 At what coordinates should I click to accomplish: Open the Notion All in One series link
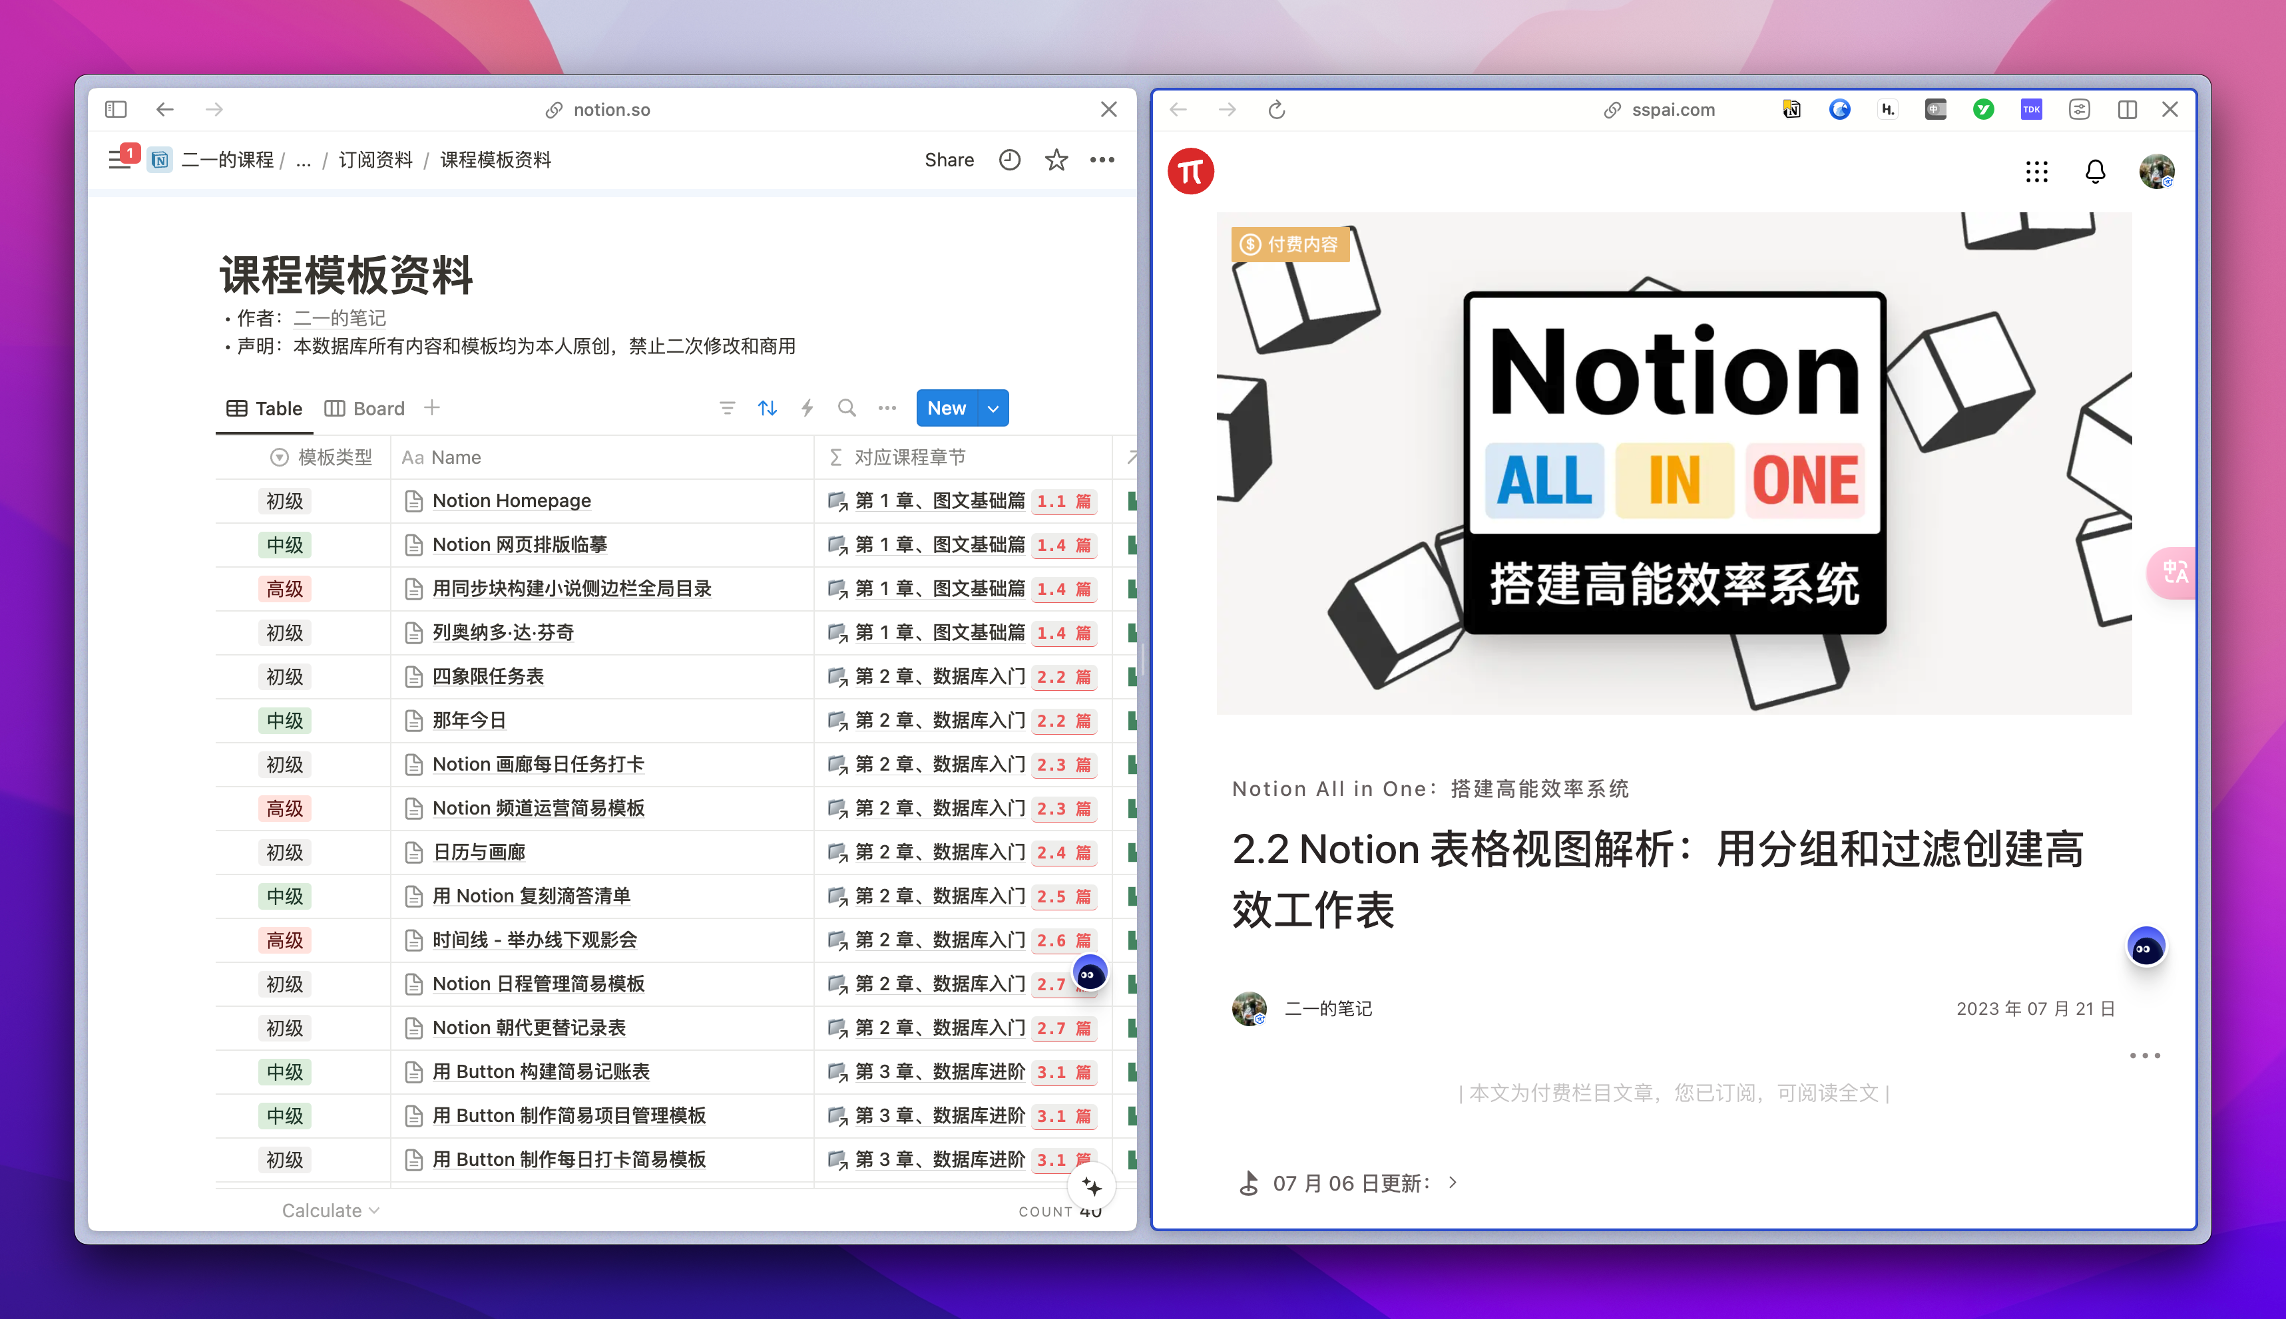1431,789
